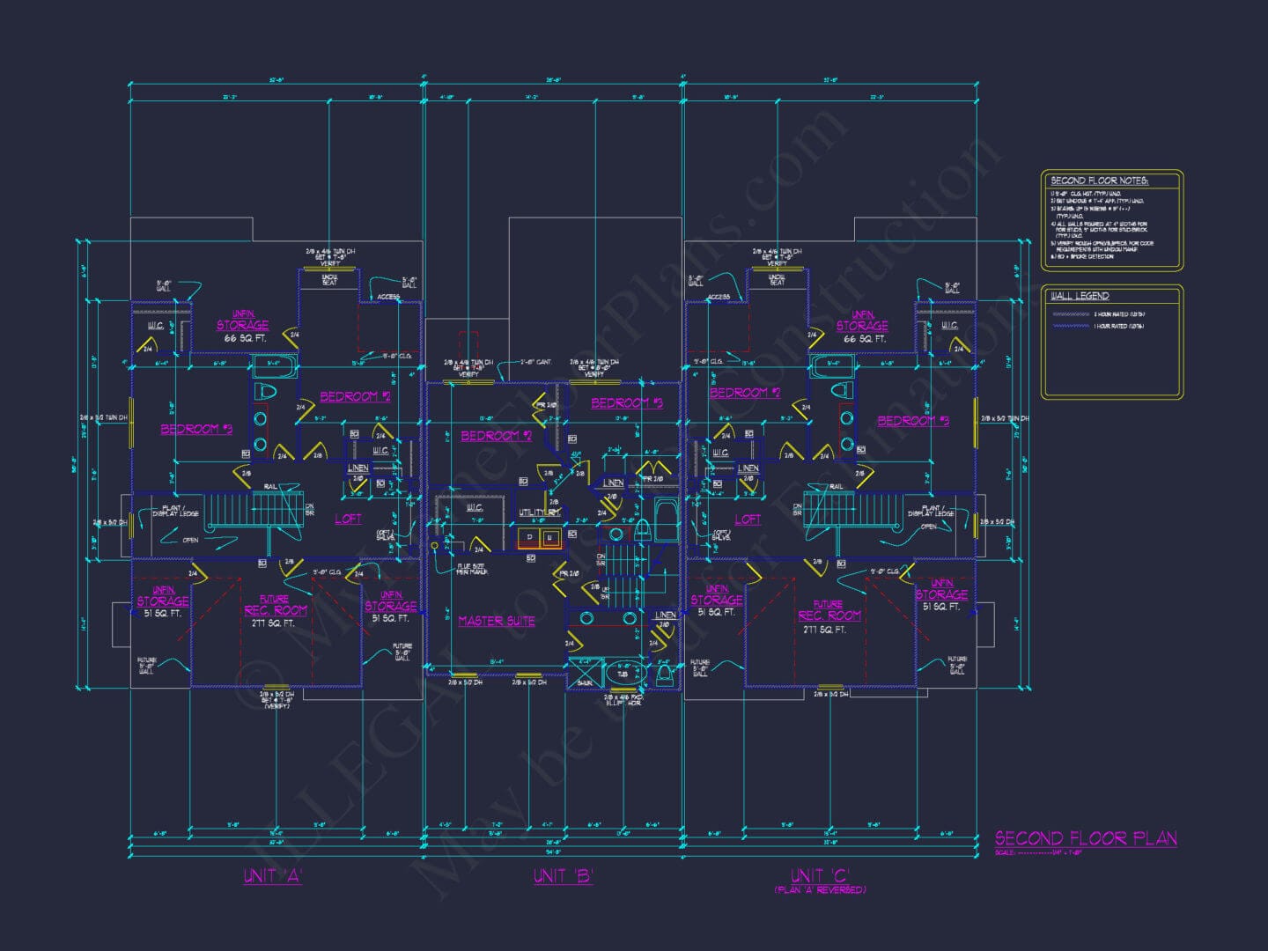Click the LOFT label in Unit C
Image resolution: width=1268 pixels, height=951 pixels.
pos(748,520)
